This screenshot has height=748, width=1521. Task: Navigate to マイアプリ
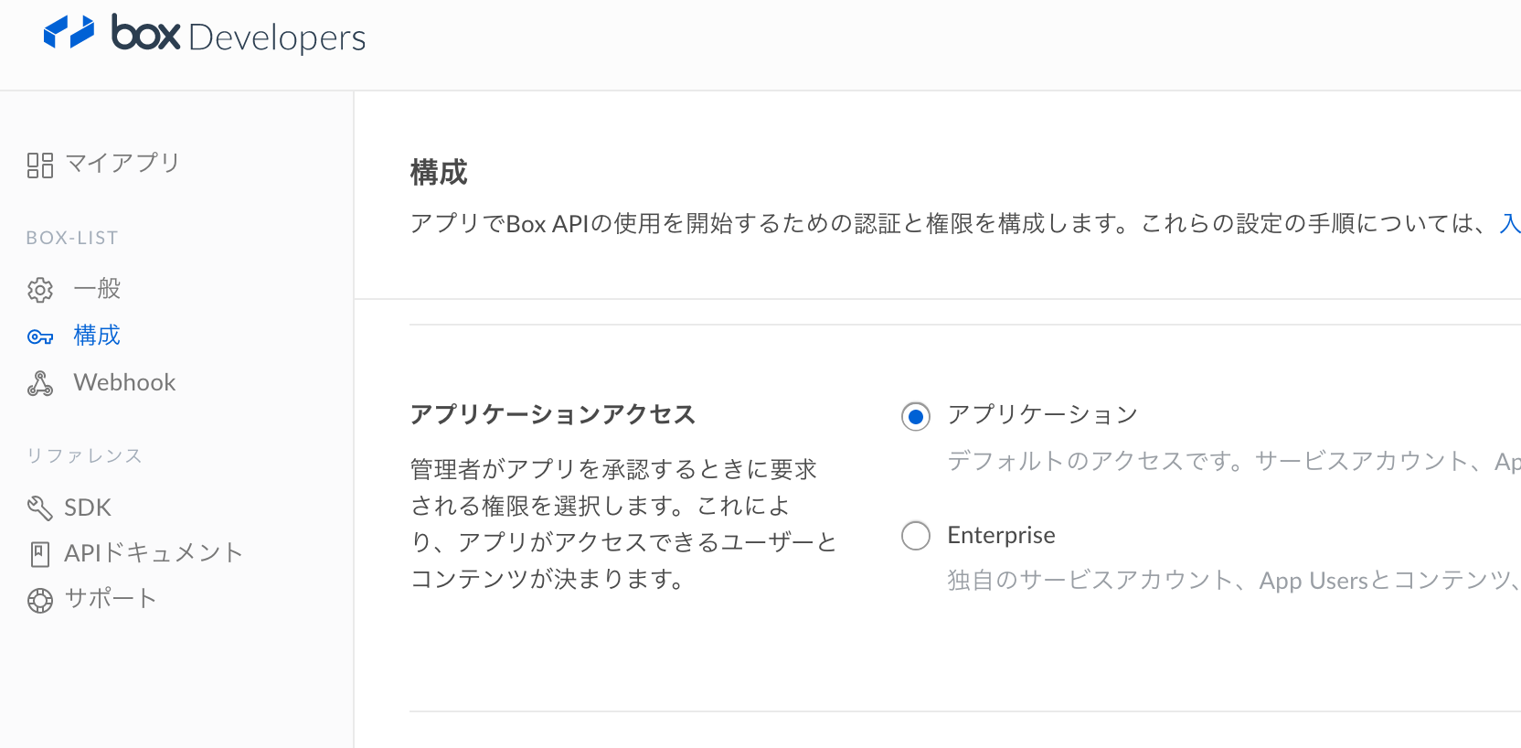click(124, 164)
